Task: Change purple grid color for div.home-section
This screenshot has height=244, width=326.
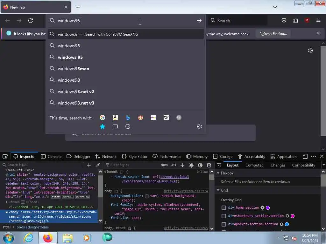Action: (268, 208)
